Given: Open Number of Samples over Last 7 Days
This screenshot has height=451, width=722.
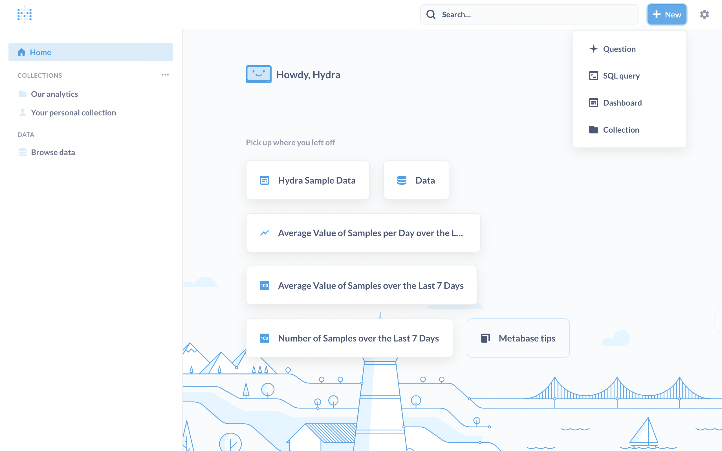Looking at the screenshot, I should pyautogui.click(x=349, y=338).
